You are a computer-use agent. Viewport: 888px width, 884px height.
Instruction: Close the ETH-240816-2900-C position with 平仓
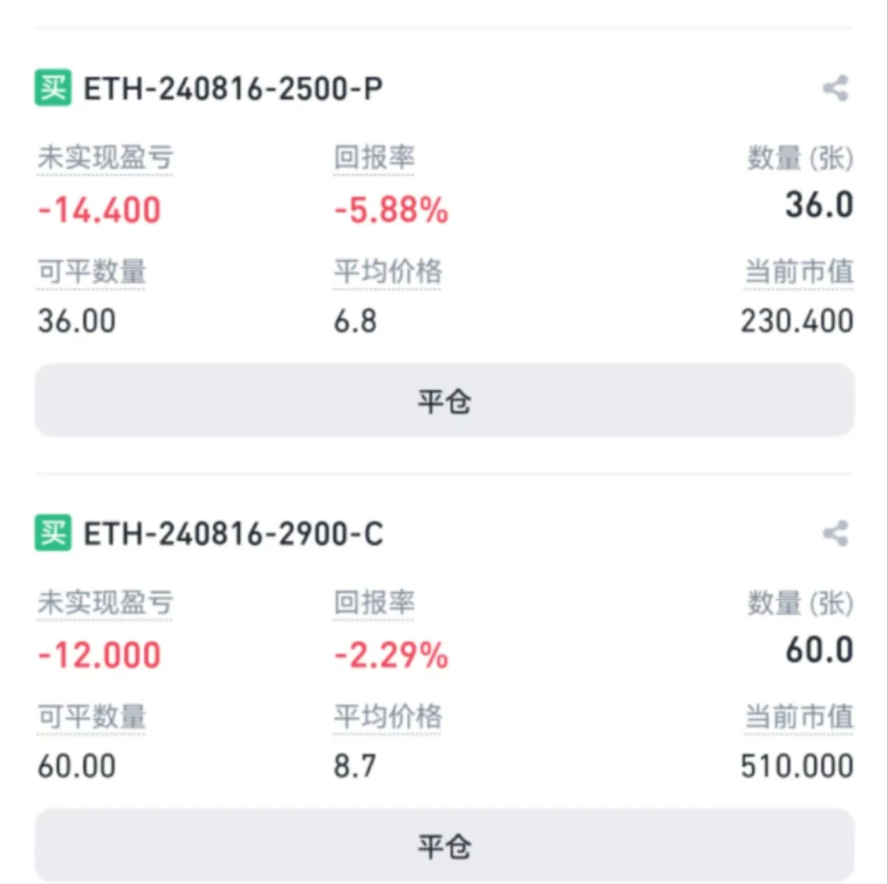[444, 844]
